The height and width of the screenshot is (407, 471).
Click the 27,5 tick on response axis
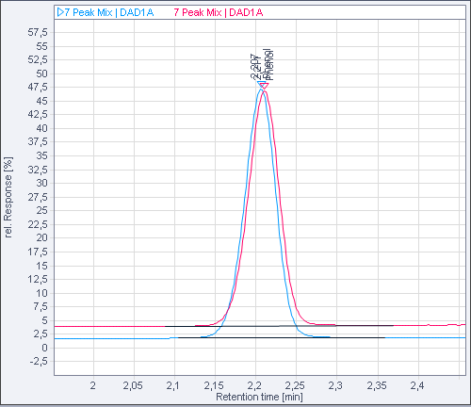coord(38,197)
